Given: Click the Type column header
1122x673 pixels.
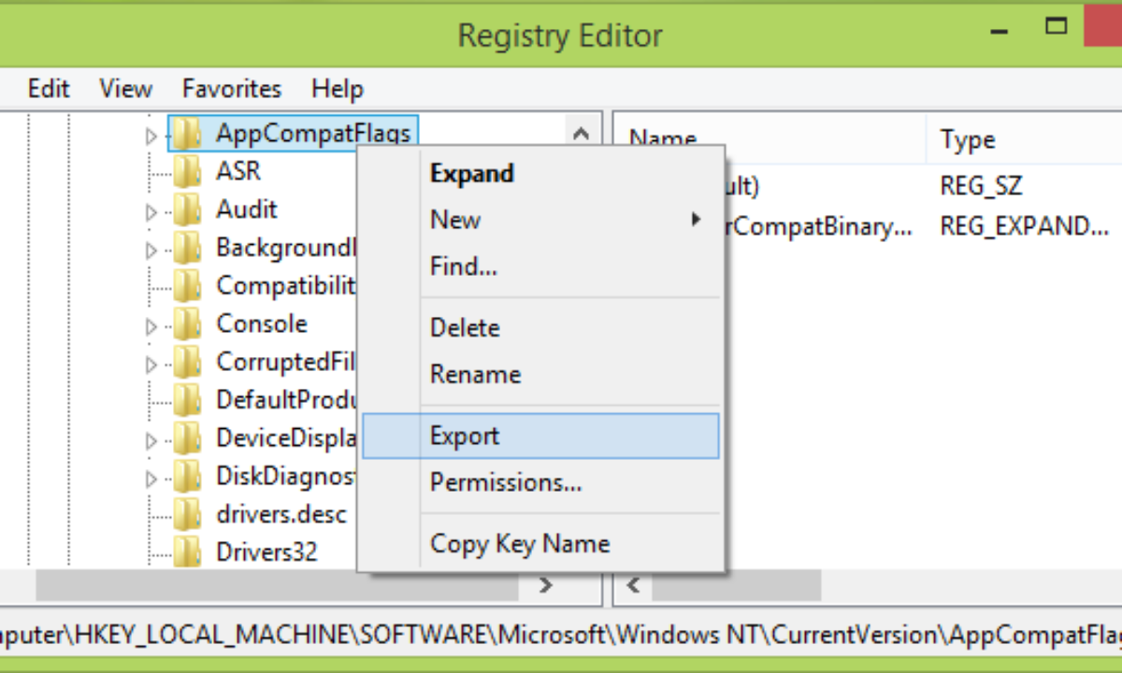Looking at the screenshot, I should [968, 140].
